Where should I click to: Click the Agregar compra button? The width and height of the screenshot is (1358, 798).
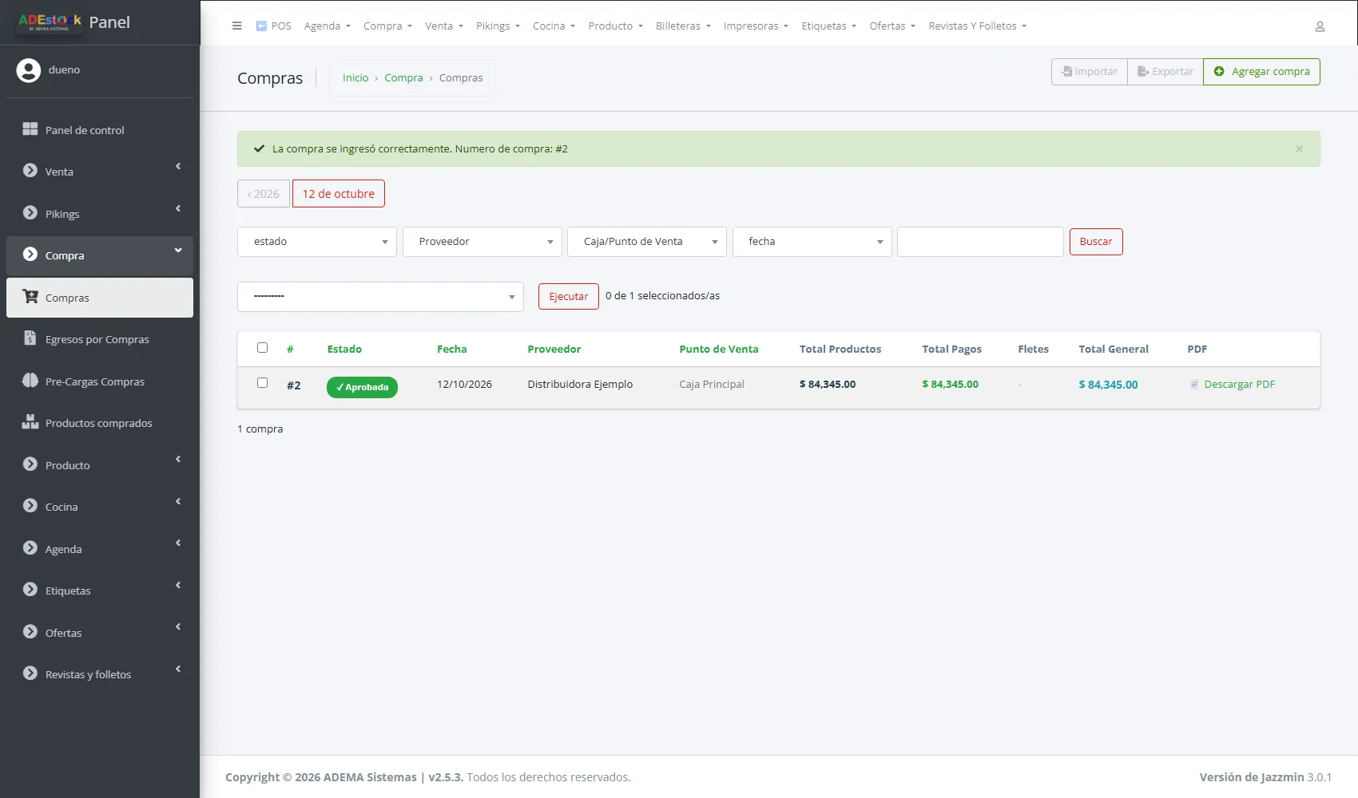tap(1261, 72)
